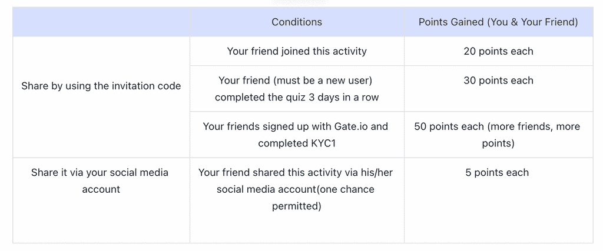Click the "20 points each" cell
The width and height of the screenshot is (603, 251).
[498, 51]
